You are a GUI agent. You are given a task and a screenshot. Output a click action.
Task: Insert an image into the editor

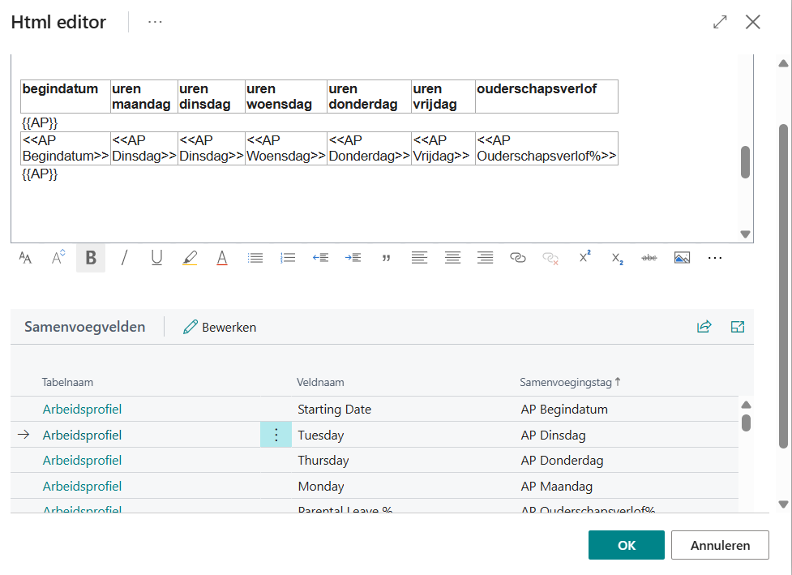(682, 258)
